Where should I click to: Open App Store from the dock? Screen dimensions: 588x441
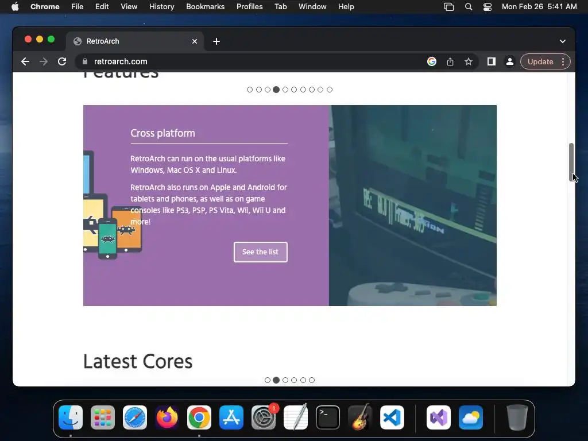231,417
